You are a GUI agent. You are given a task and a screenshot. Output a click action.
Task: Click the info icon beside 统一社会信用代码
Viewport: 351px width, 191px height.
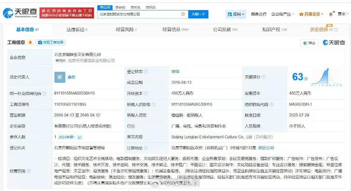tap(45, 93)
